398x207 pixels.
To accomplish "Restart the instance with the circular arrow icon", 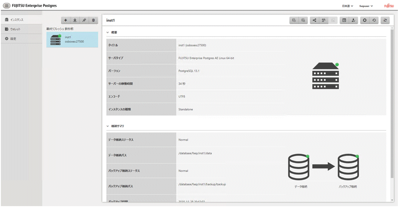I will click(374, 20).
